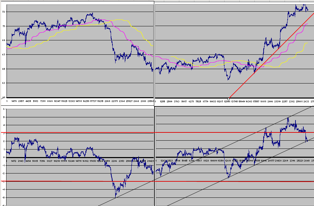The width and height of the screenshot is (314, 206).
Task: Click y-axis label 65 in top-left chart
Action: point(4,69)
